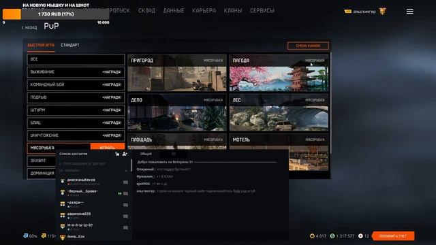Open the Кланы menu
This screenshot has width=436, height=245.
[x=233, y=11]
